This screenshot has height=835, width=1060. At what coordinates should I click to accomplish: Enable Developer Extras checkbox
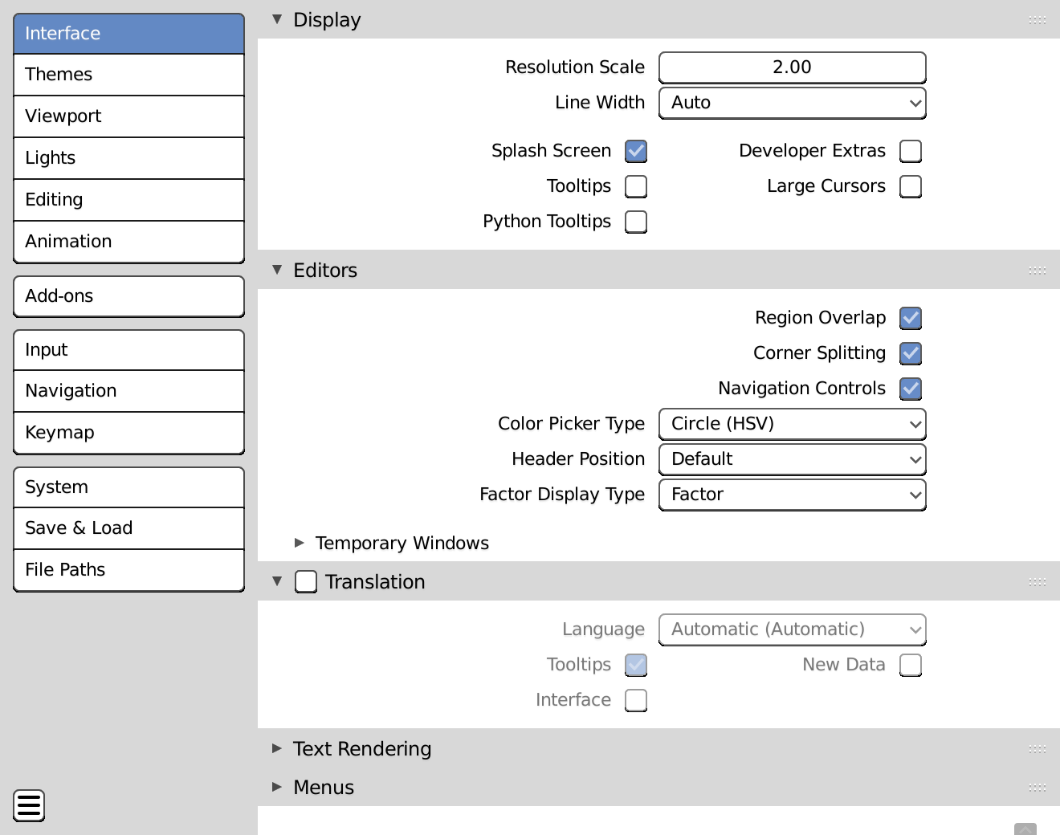point(911,151)
